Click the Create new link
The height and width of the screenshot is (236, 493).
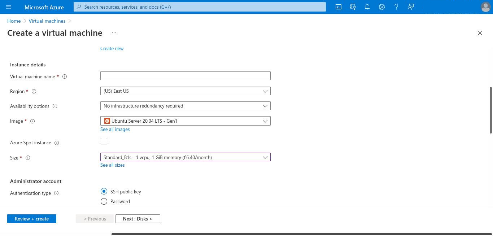(x=112, y=48)
